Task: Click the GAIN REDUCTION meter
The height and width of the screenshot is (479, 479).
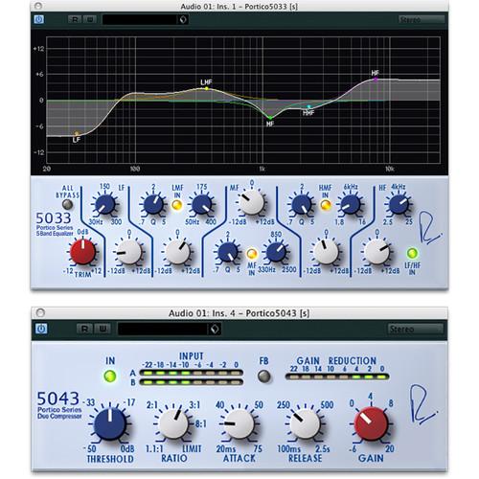Action: coord(337,376)
